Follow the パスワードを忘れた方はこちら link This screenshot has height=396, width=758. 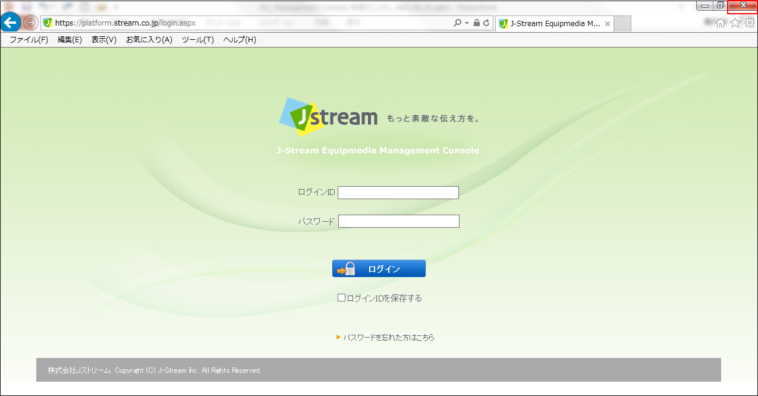coord(388,337)
